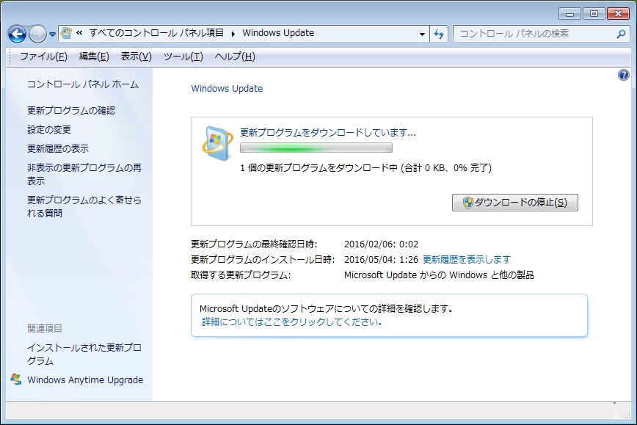Expand the breadcrumb arrow before Windows Update
The image size is (637, 425).
pyautogui.click(x=233, y=34)
